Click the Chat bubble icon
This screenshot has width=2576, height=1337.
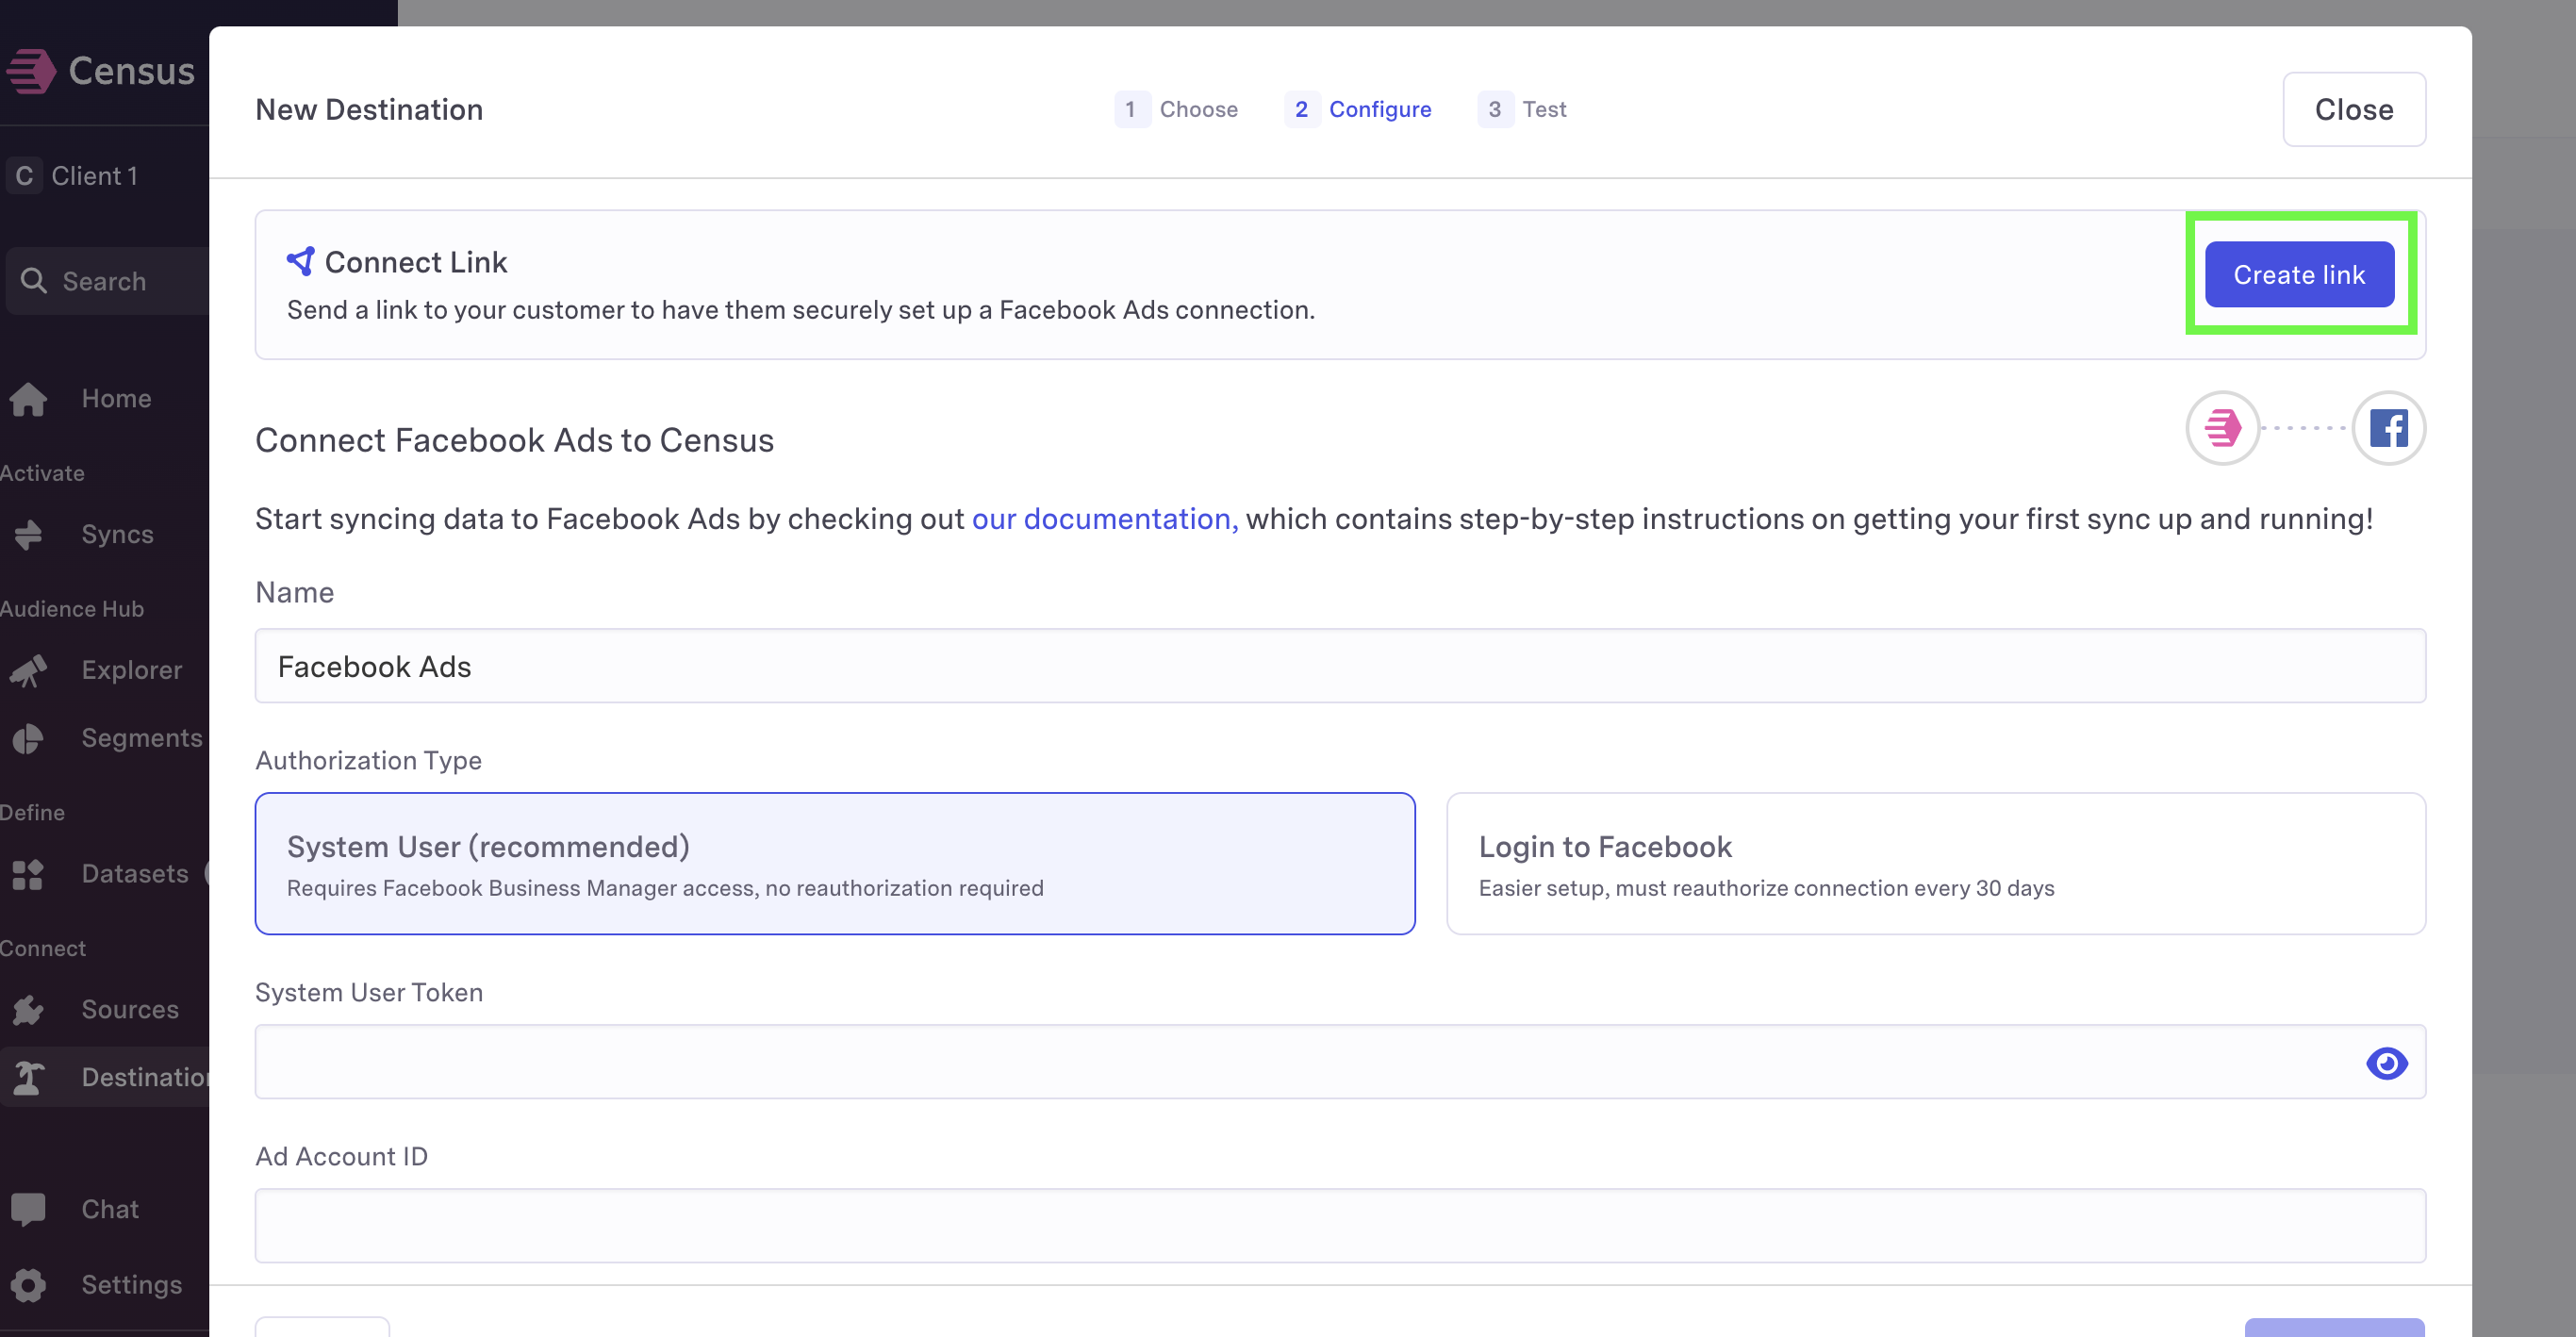[x=29, y=1209]
